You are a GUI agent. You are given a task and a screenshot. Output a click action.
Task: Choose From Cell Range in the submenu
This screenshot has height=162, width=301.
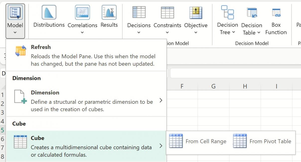click(x=198, y=141)
